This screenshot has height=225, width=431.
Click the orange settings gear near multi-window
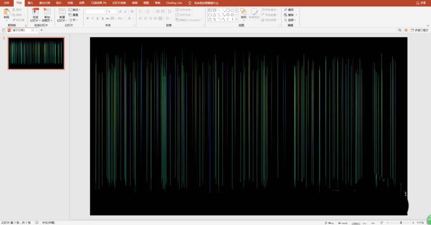406,30
